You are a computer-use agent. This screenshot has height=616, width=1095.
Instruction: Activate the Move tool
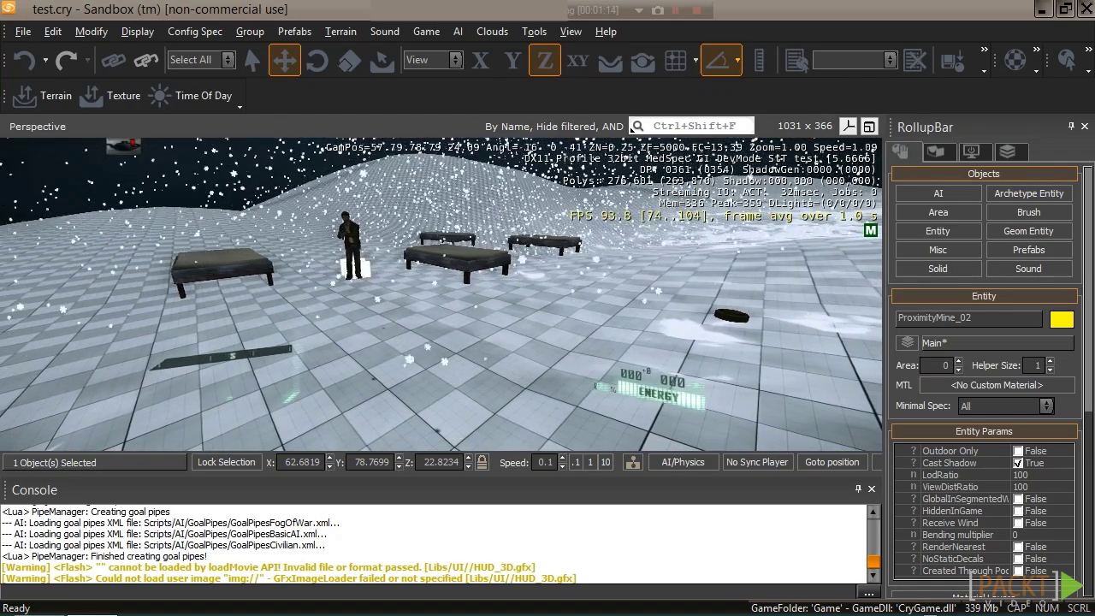click(284, 61)
